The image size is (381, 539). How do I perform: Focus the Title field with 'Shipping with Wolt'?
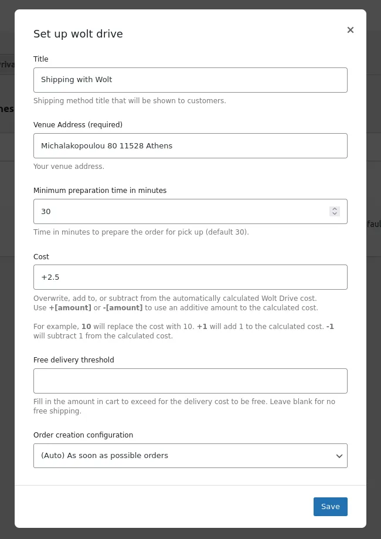click(x=190, y=80)
